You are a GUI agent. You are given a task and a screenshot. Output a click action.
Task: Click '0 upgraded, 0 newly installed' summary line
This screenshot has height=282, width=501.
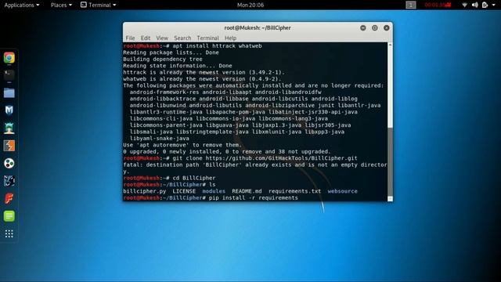click(x=227, y=151)
